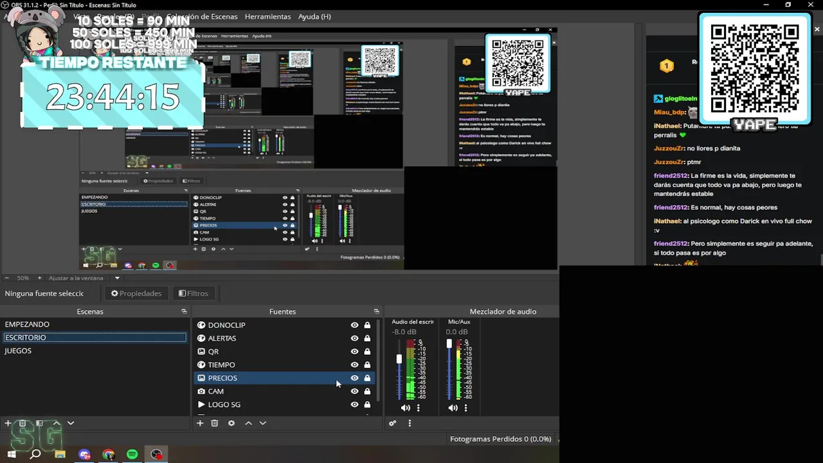Hide the TIEMPO source
Screen dimensions: 823x463
click(x=354, y=365)
